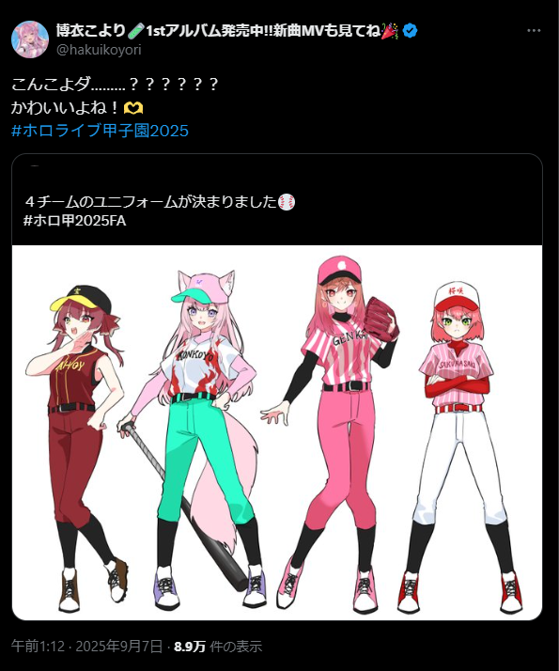Click the 8.9万 件の表示 view count

click(x=218, y=647)
